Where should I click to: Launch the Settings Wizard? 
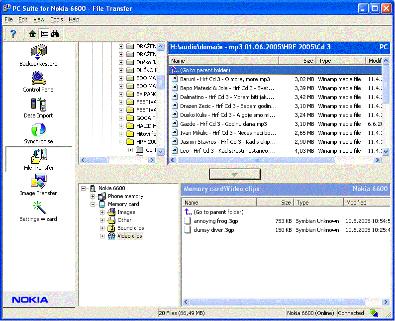[38, 210]
